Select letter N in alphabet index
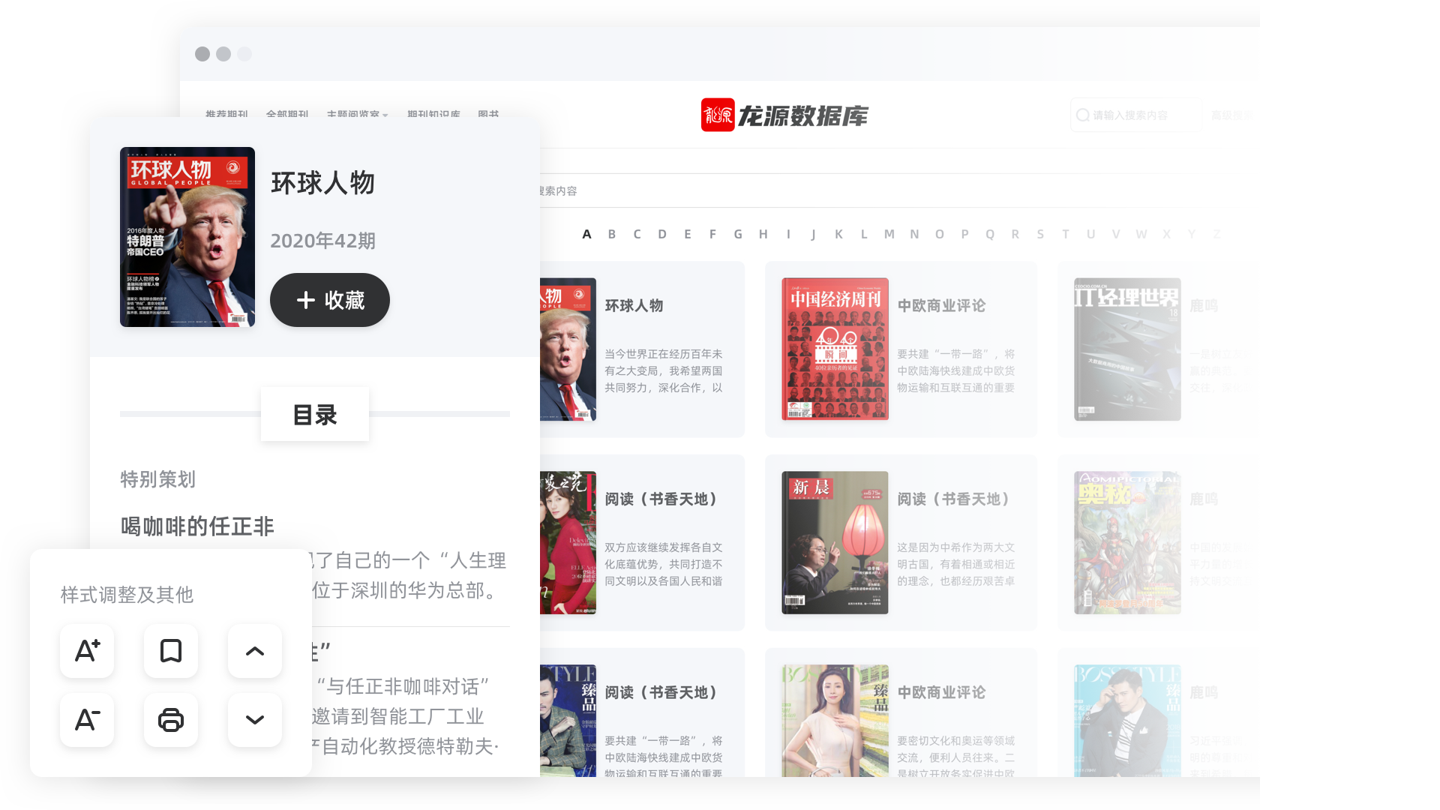Screen dimensions: 1440x810 [x=914, y=234]
